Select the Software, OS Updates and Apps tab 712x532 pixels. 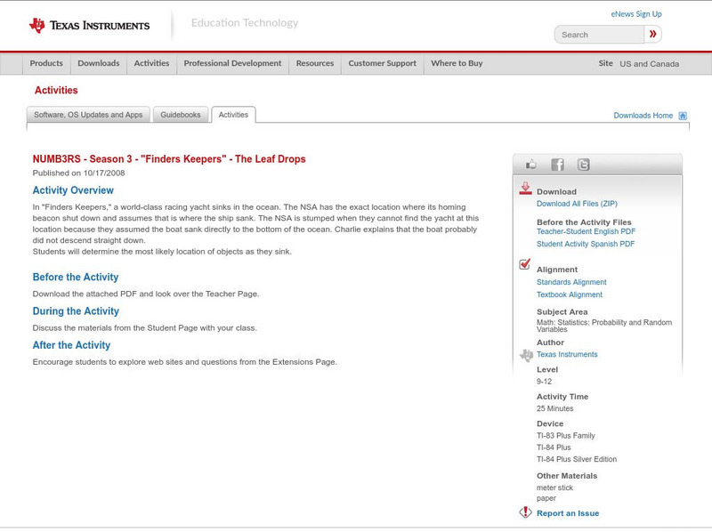[88, 115]
